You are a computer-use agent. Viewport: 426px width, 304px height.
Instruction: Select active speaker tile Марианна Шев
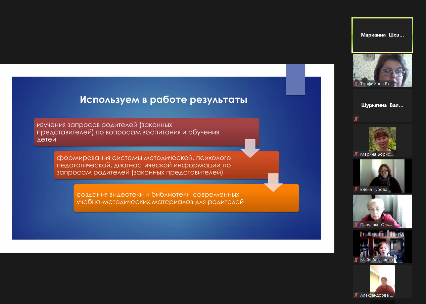(x=382, y=35)
